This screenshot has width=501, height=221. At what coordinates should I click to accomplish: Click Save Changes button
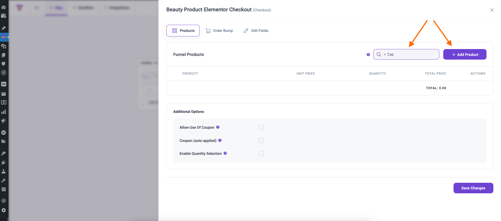point(473,188)
